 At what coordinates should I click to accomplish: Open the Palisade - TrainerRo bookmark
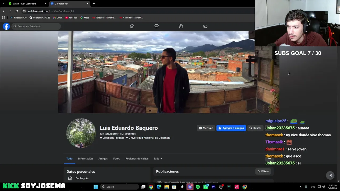[104, 18]
